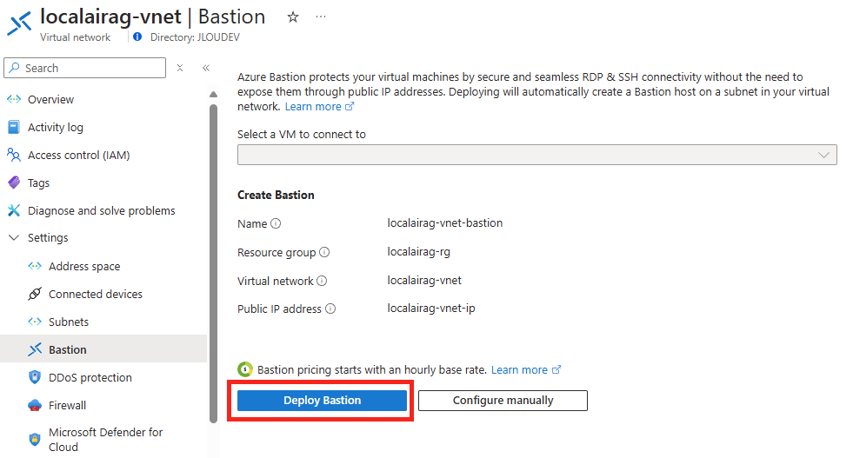Screen dimensions: 853x458
Task: Click the Deploy Bastion button
Action: coord(322,401)
